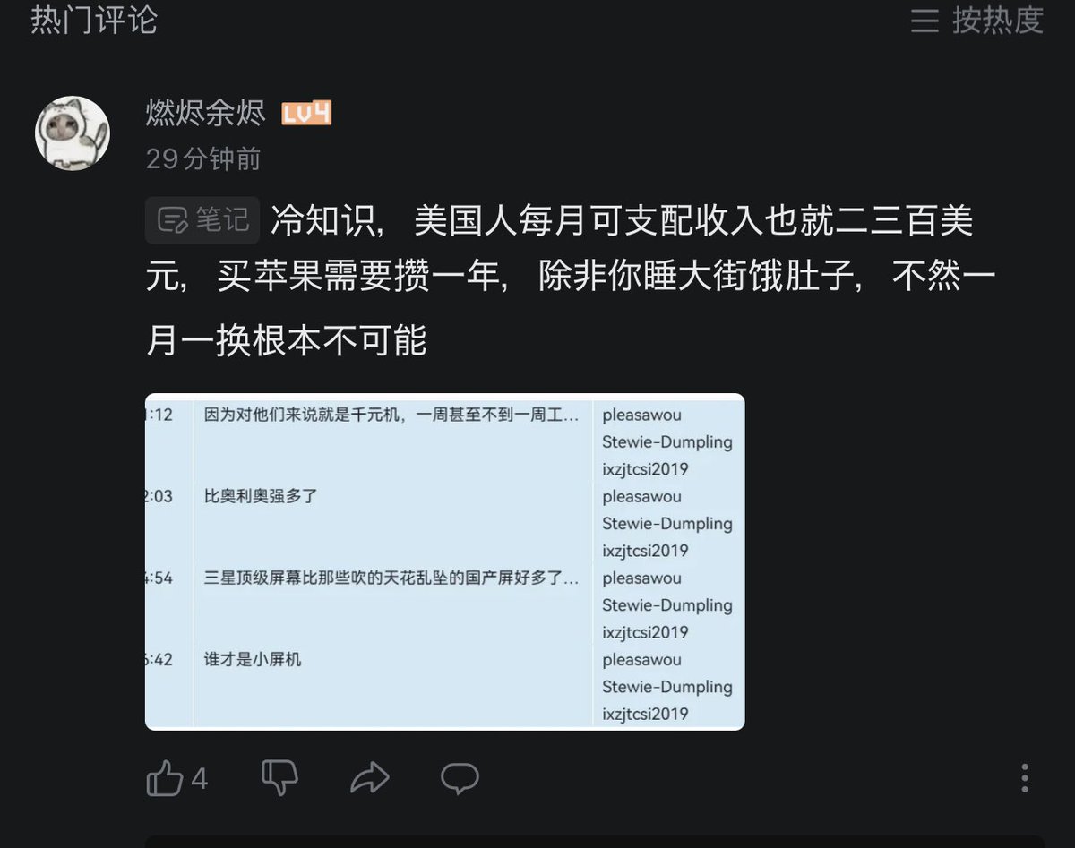Click the 谁才是小屏机 row in image
Image resolution: width=1075 pixels, height=848 pixels.
click(x=253, y=660)
